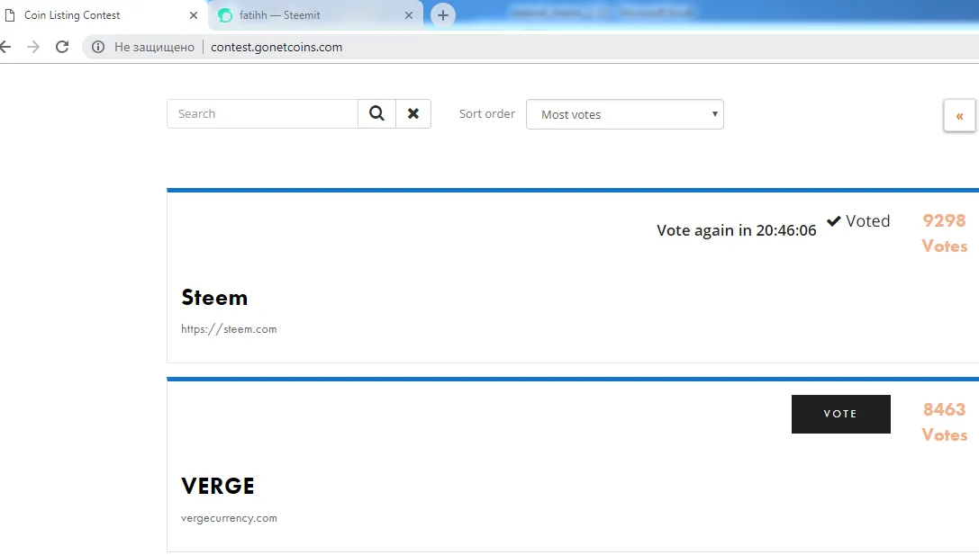The height and width of the screenshot is (555, 979).
Task: Go back in browser history
Action: click(5, 47)
